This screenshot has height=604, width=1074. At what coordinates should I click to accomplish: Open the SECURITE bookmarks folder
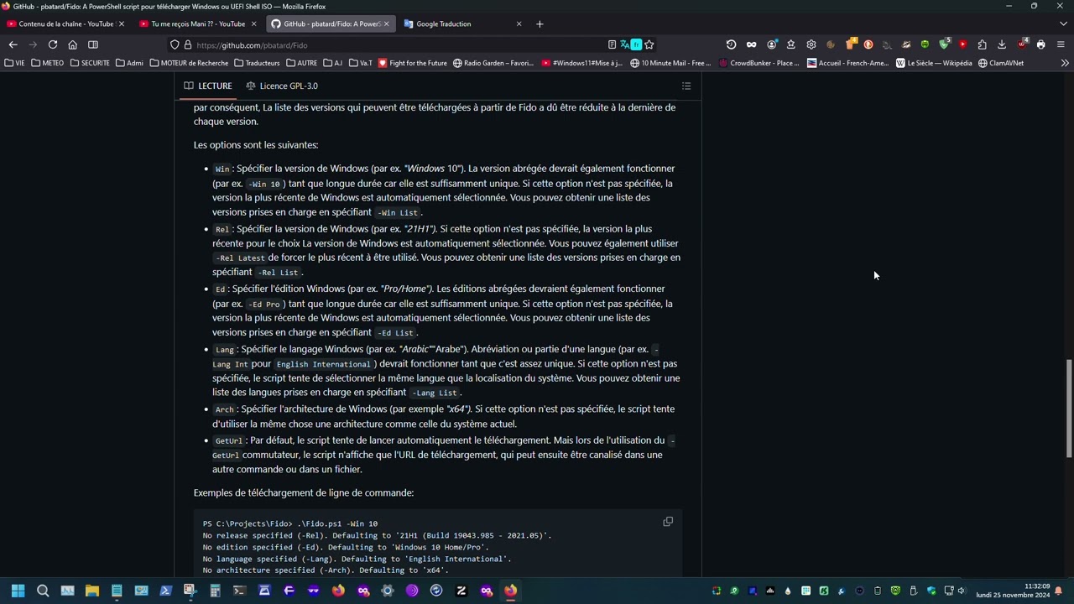click(90, 63)
